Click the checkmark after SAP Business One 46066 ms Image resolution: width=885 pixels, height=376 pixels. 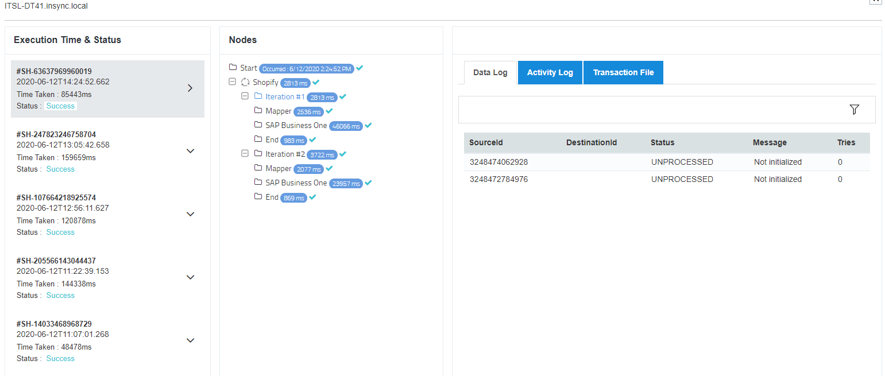(368, 125)
